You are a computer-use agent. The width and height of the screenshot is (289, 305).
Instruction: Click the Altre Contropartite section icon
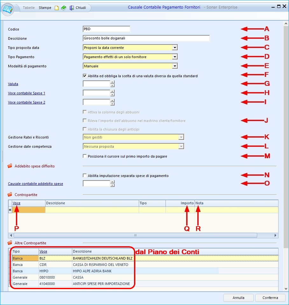(10, 243)
